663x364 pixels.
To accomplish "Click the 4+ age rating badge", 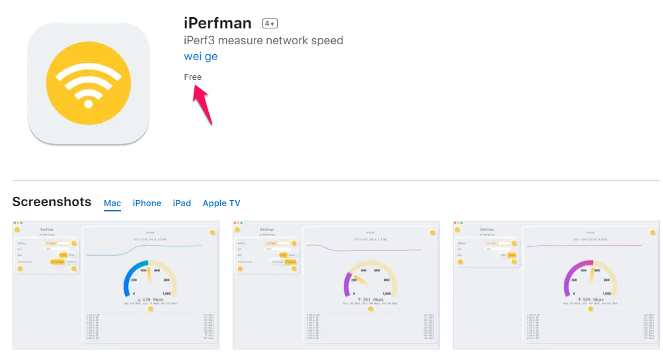I will (x=270, y=24).
